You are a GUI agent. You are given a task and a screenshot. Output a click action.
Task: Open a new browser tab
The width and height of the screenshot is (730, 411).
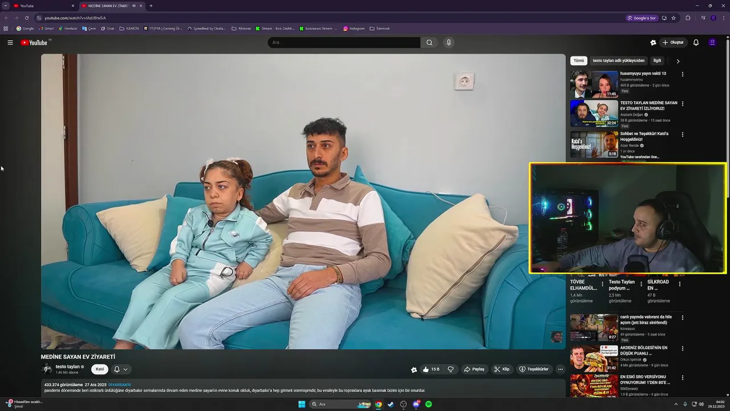[151, 6]
